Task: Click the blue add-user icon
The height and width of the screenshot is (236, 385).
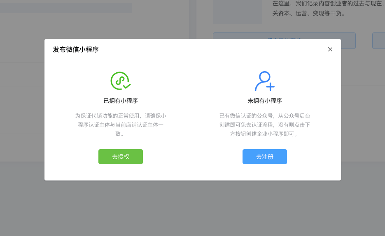Action: (x=264, y=81)
